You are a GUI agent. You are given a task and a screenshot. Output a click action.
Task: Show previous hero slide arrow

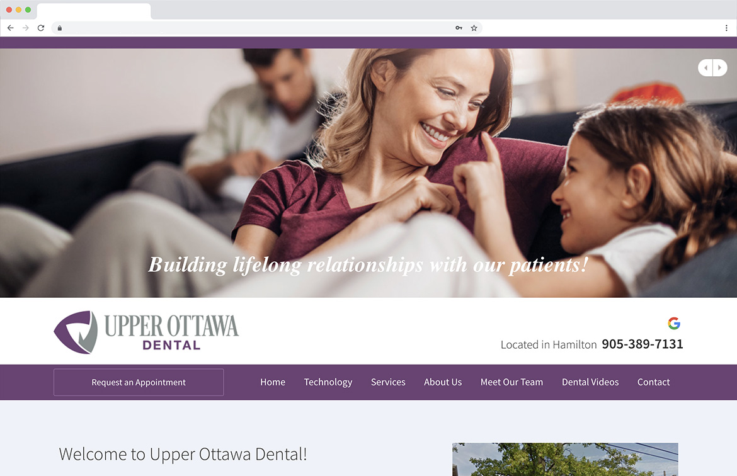pyautogui.click(x=706, y=67)
